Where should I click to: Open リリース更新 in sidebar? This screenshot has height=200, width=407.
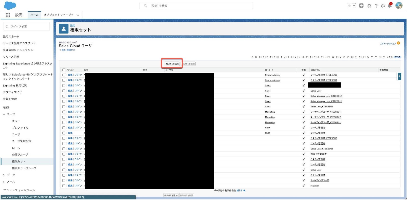click(x=11, y=57)
